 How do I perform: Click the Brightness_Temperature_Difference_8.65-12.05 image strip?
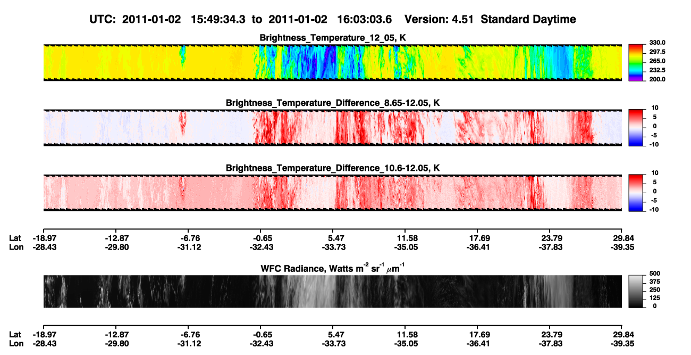(332, 127)
